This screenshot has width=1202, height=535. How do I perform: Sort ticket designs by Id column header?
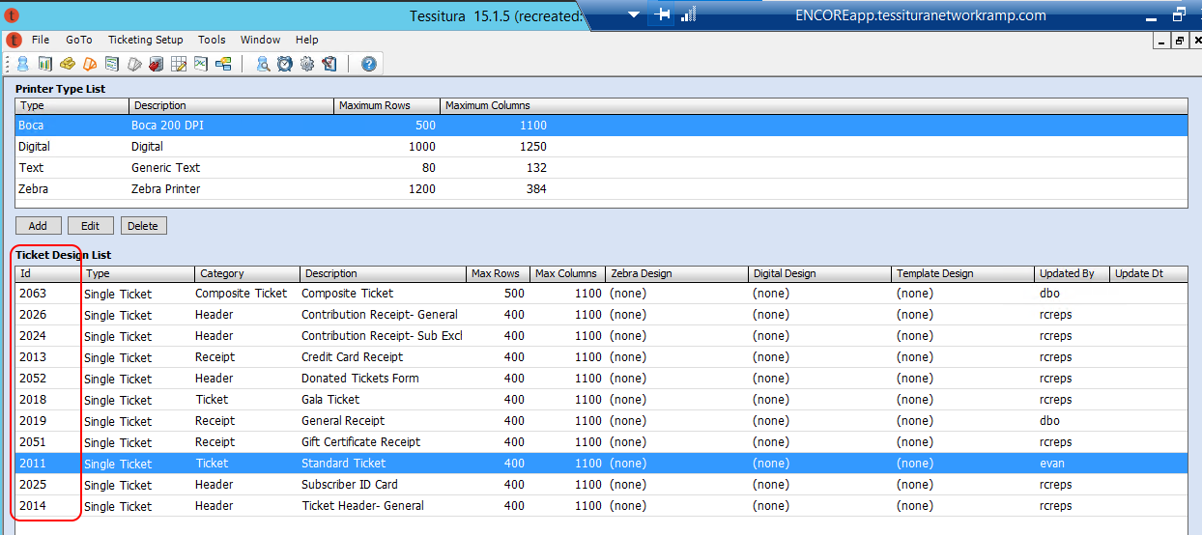coord(48,274)
